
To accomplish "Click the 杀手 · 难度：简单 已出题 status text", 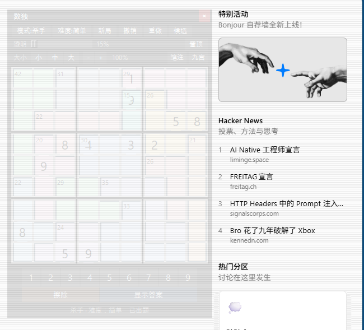I will click(x=110, y=310).
